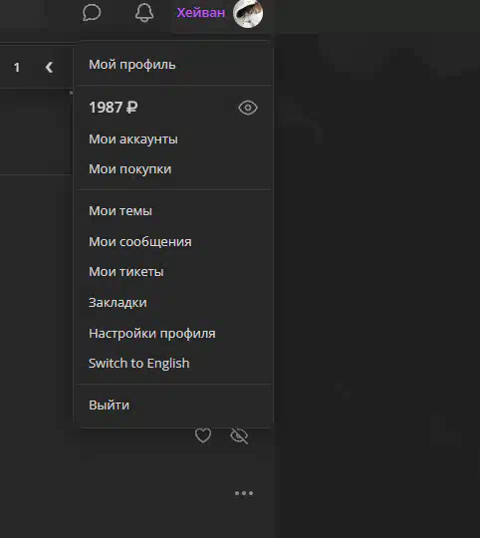
Task: Open the chat messages icon
Action: [92, 13]
